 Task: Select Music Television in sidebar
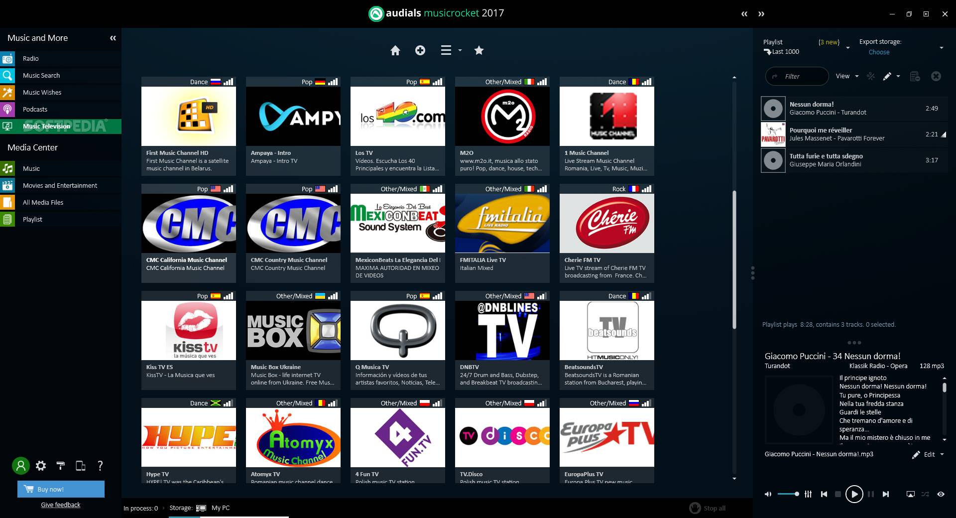[x=61, y=126]
